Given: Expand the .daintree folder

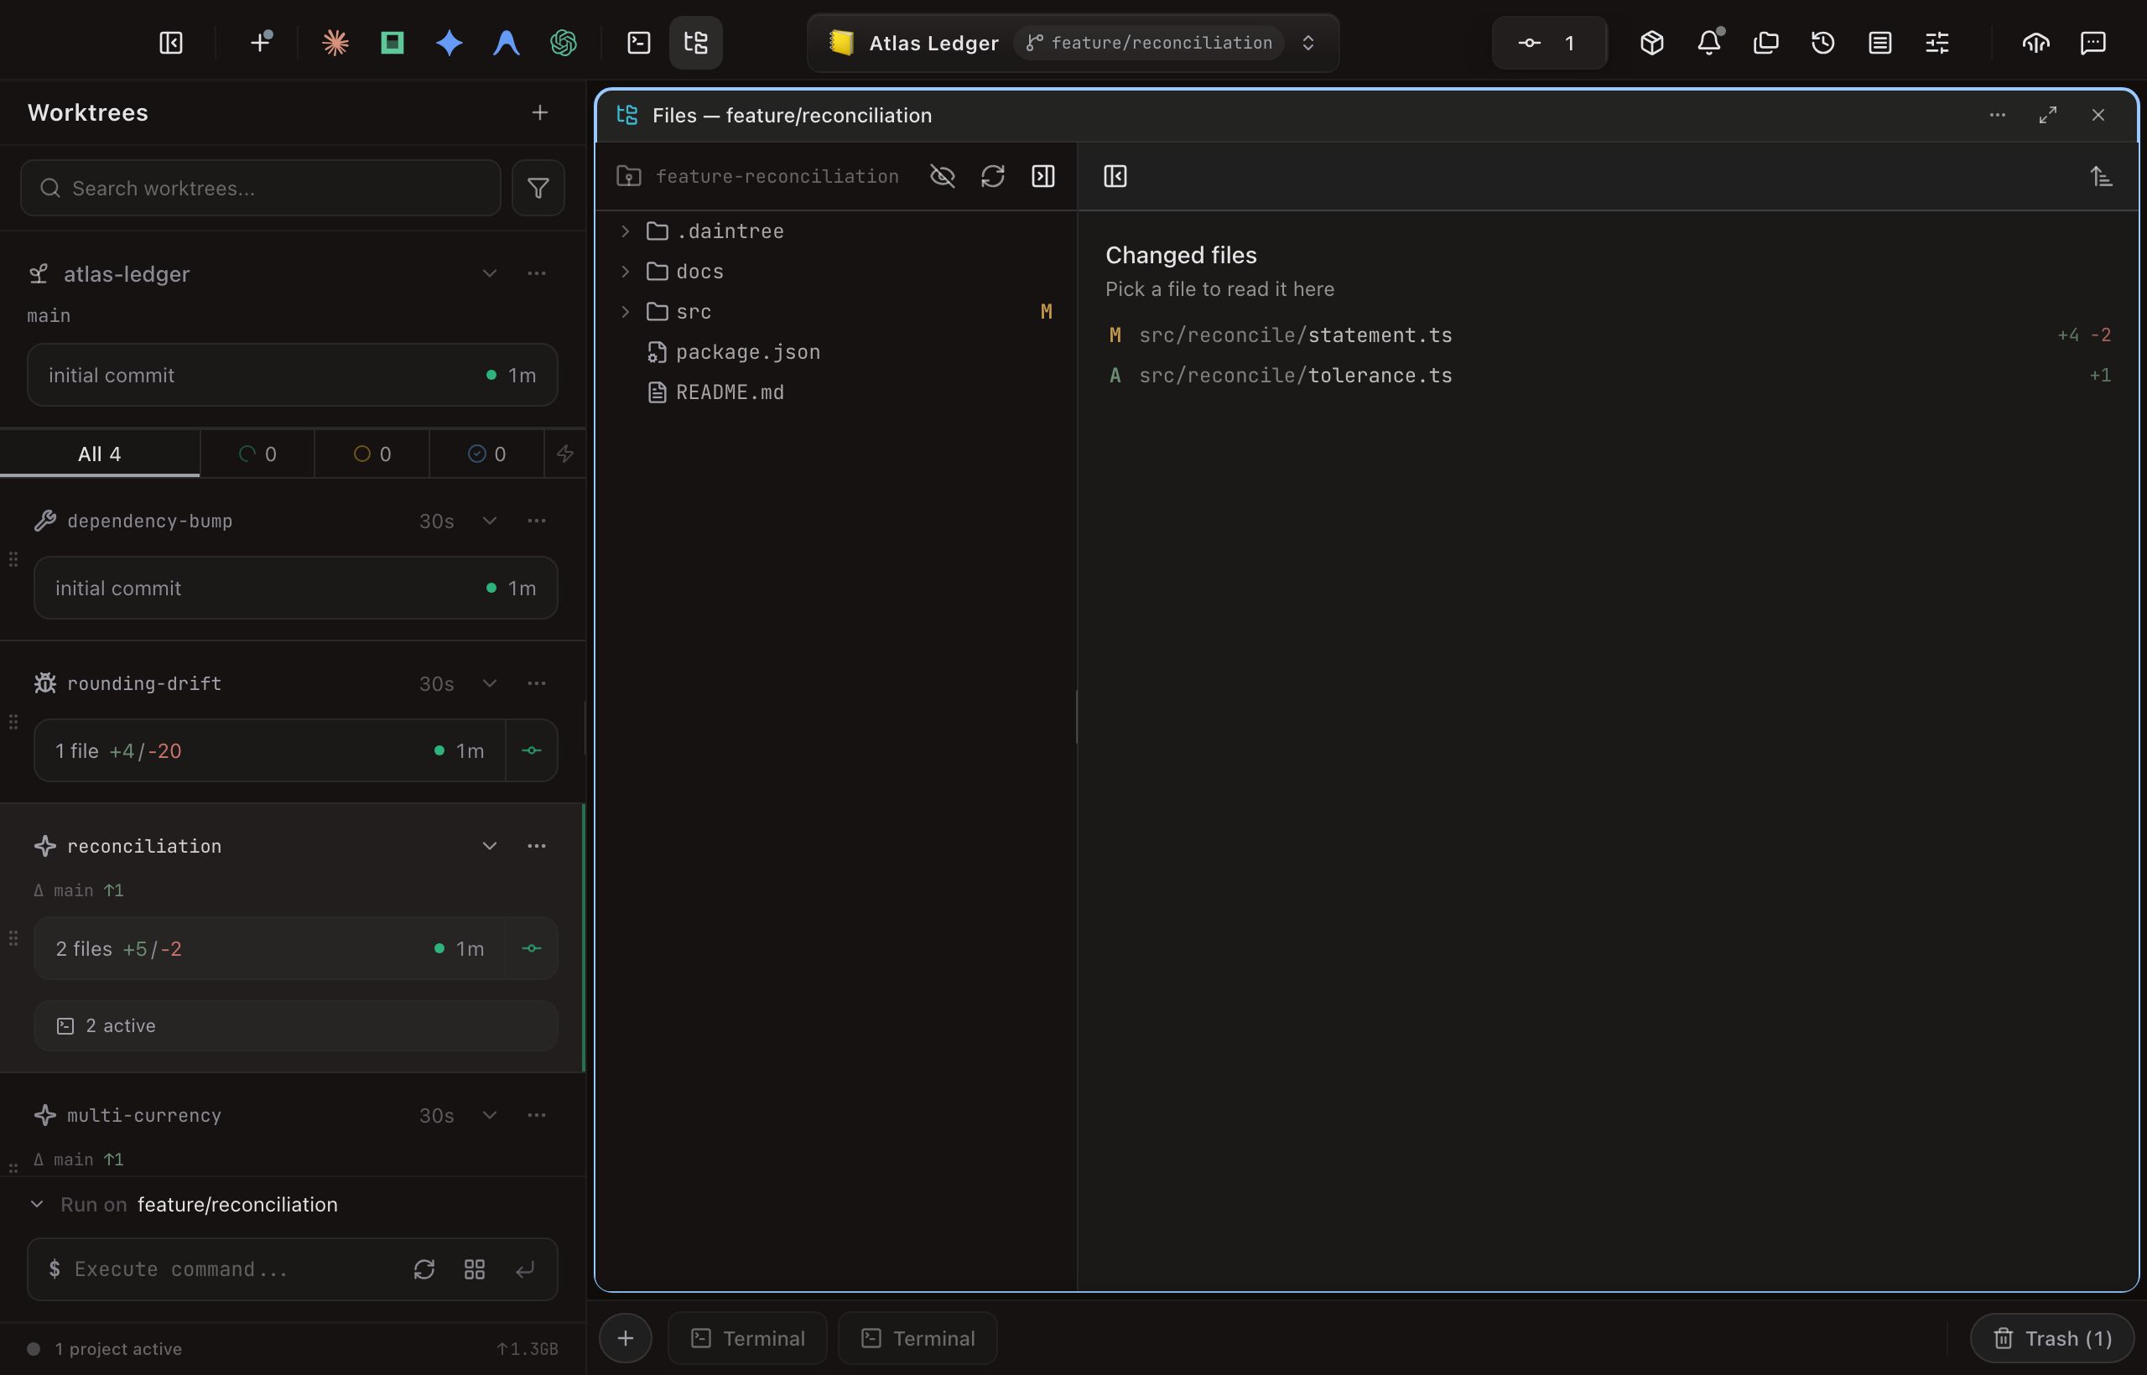Looking at the screenshot, I should coord(625,231).
